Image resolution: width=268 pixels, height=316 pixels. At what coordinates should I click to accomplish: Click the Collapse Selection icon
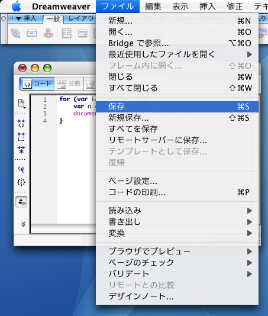[21, 137]
